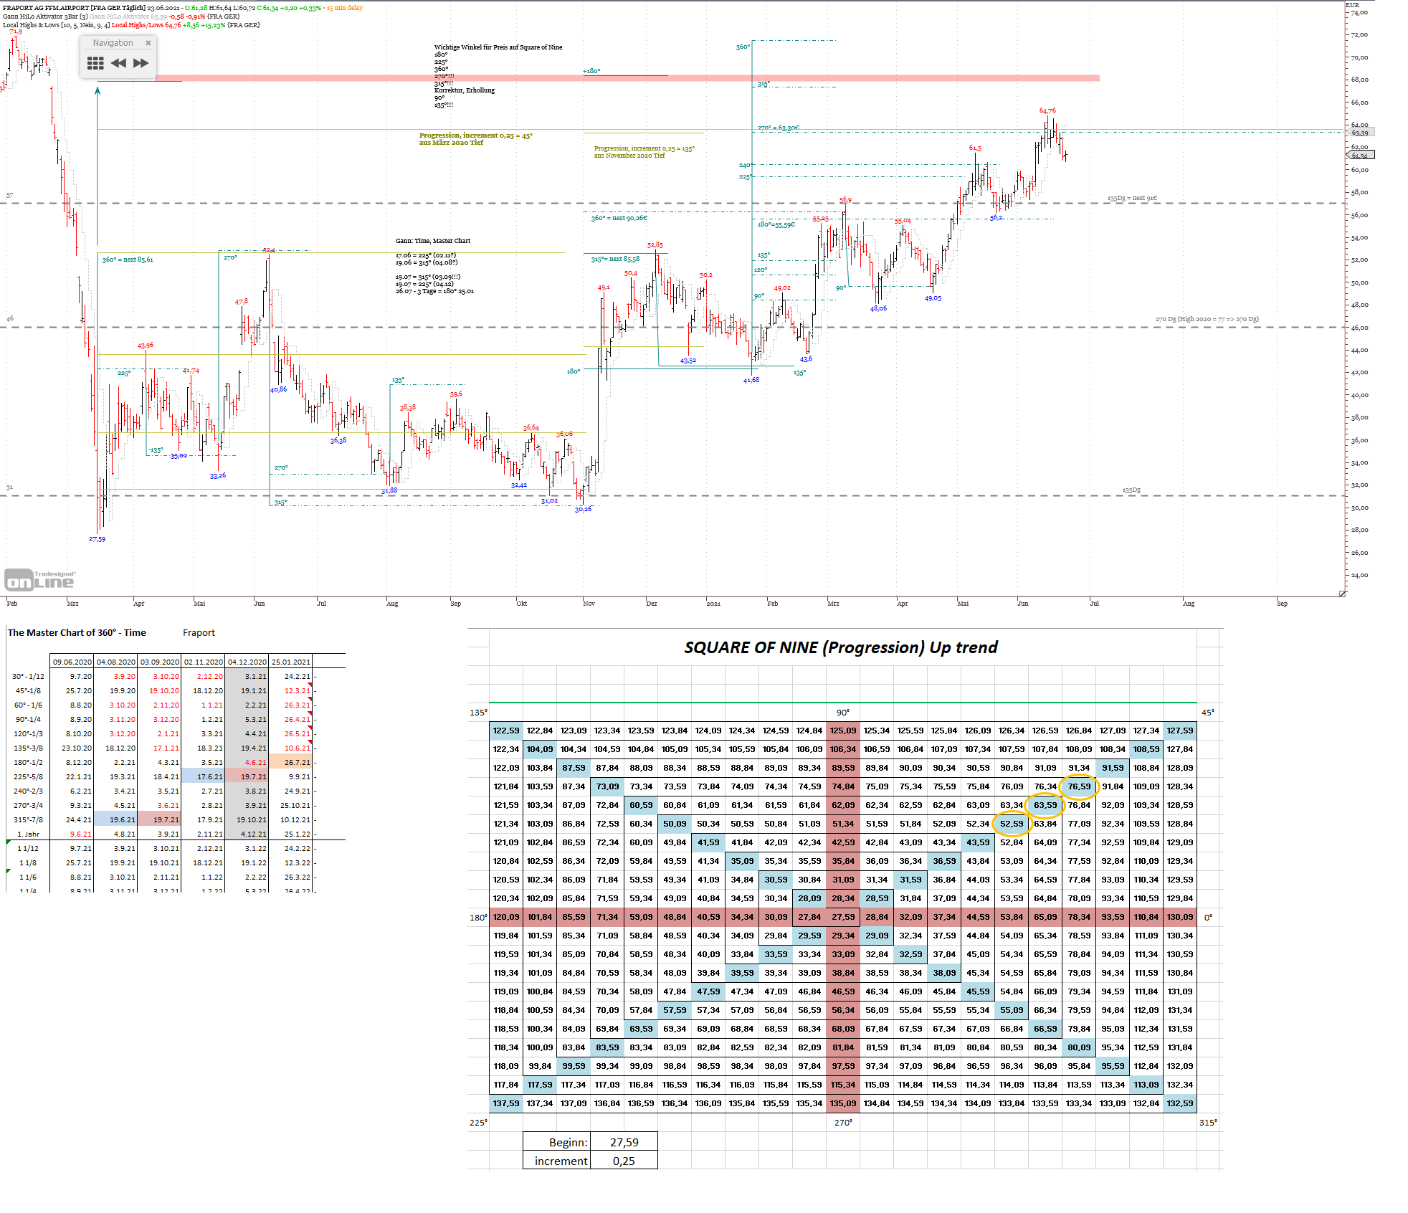Click the chart resize handle corner

[x=1342, y=593]
